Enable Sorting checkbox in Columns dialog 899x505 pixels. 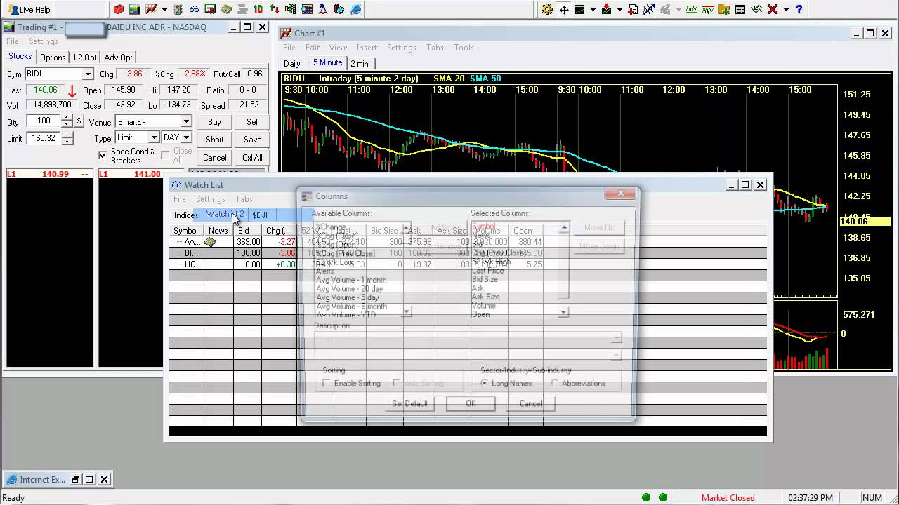327,384
